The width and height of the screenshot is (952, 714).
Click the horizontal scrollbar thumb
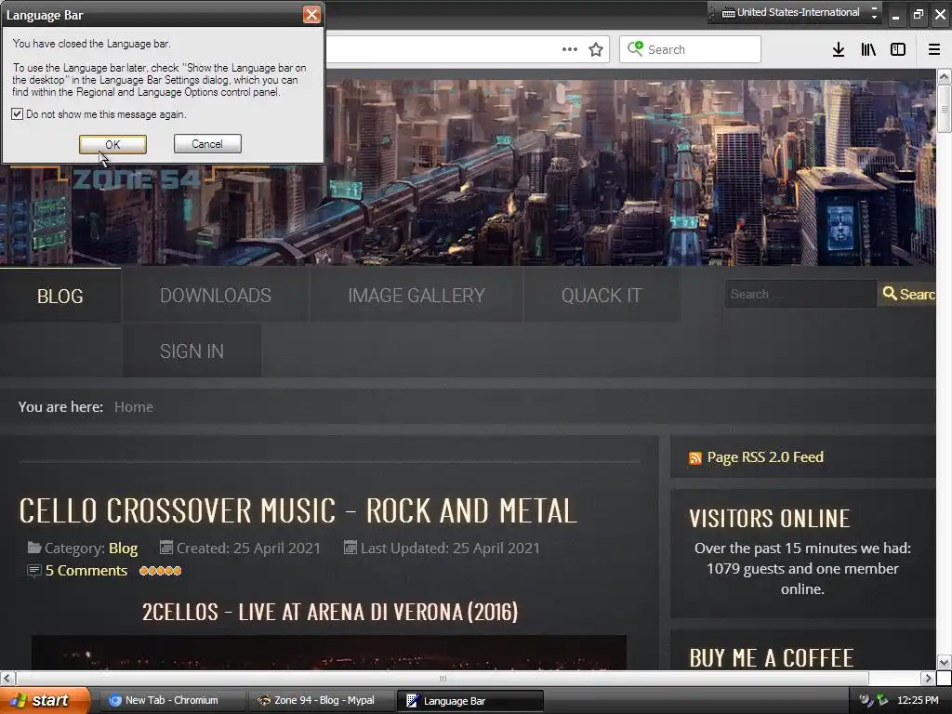[443, 678]
